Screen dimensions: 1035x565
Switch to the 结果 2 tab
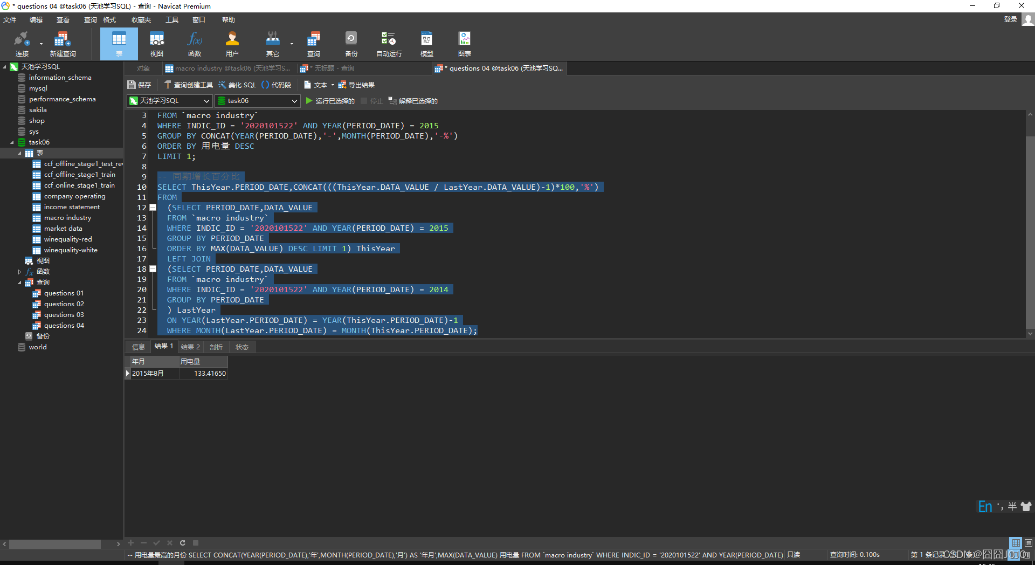[x=190, y=347]
